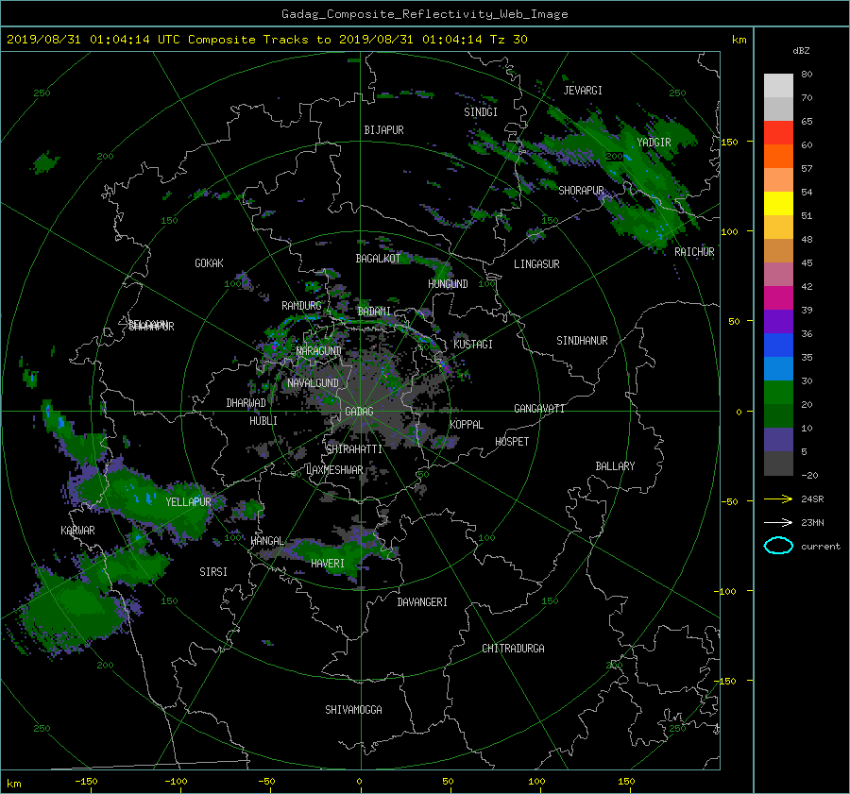Click the 'SHIRAHATTI' city label

pyautogui.click(x=354, y=449)
